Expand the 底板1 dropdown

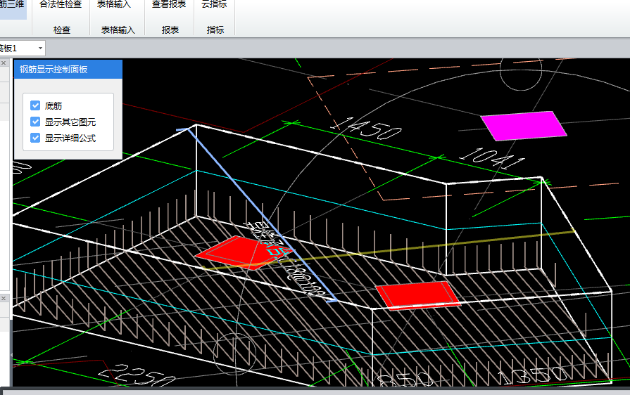(40, 48)
